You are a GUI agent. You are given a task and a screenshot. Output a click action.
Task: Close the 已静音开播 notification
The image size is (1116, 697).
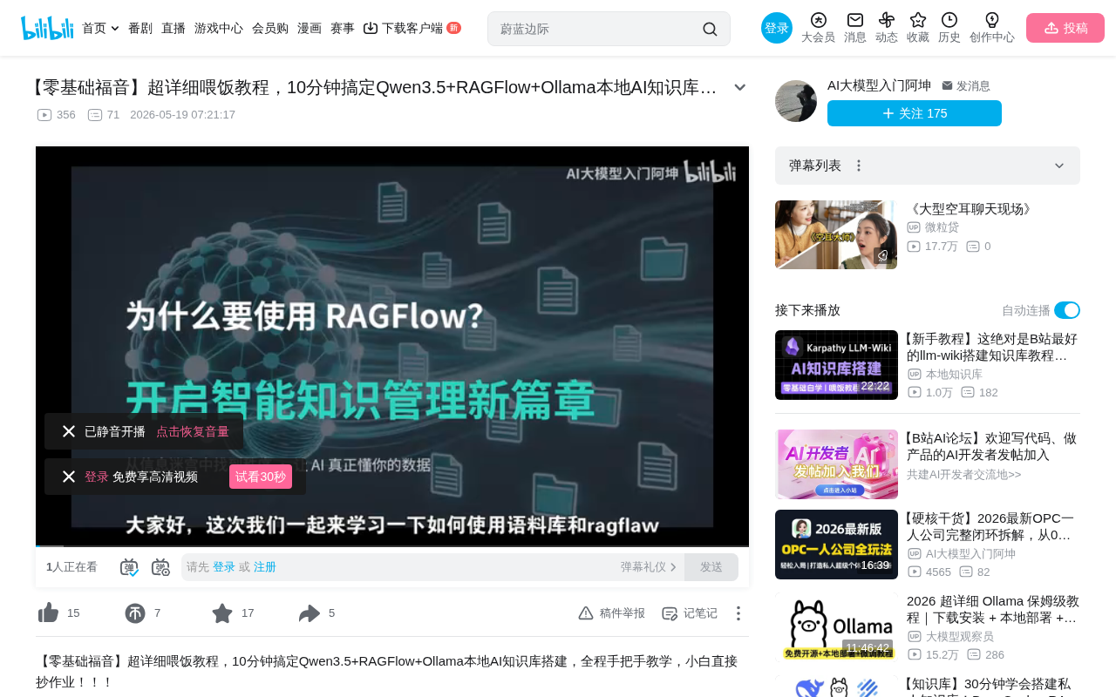coord(69,431)
